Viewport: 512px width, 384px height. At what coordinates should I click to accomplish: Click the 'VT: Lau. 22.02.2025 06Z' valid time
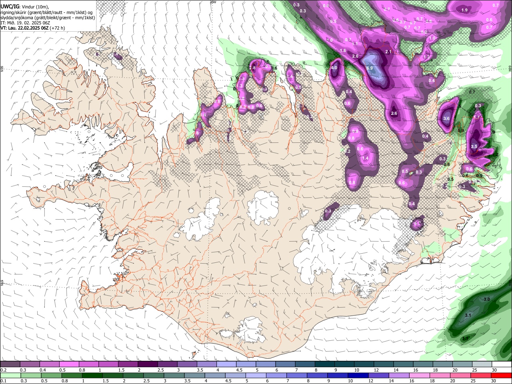24,28
